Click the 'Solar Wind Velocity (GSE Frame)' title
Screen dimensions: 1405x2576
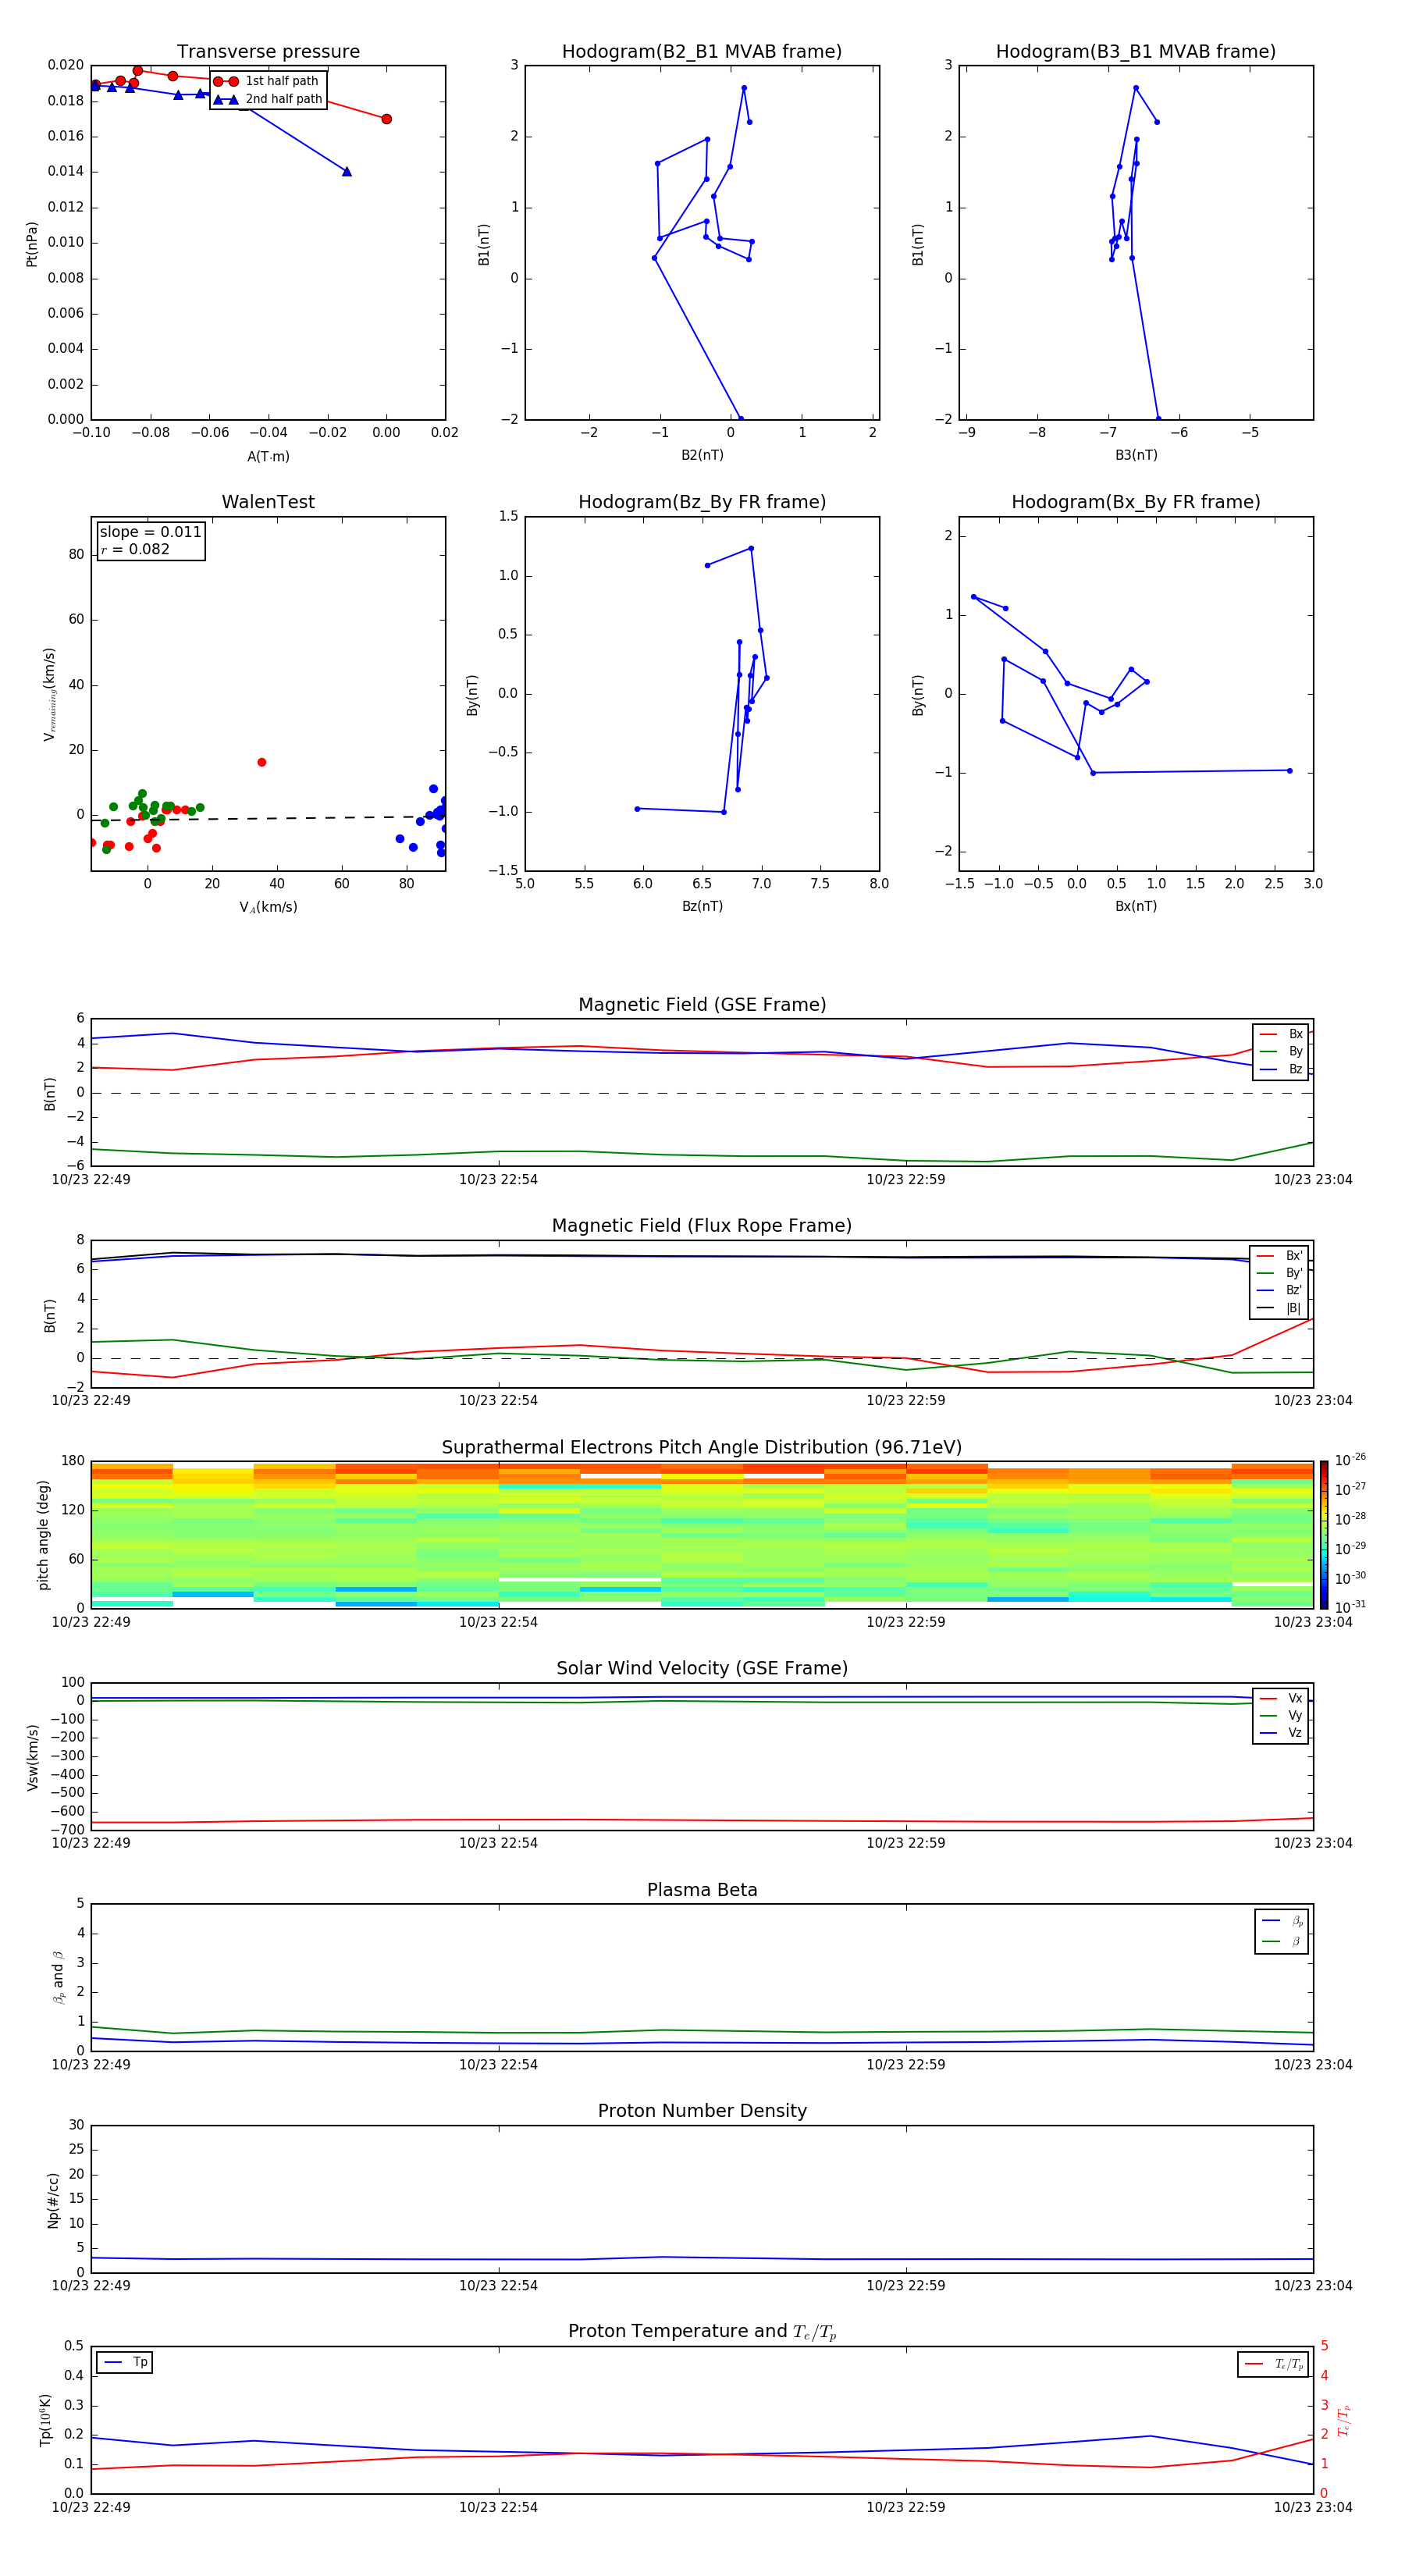point(702,1669)
